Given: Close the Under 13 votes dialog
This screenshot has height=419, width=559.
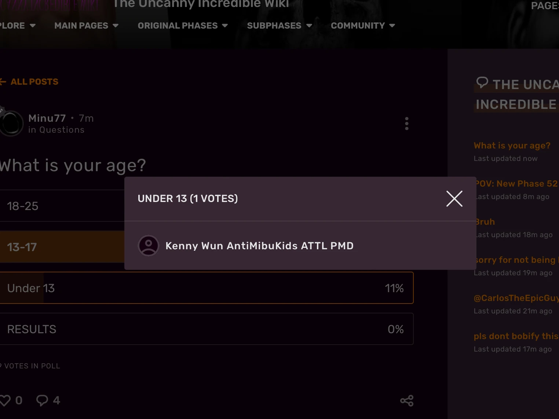Looking at the screenshot, I should tap(454, 199).
